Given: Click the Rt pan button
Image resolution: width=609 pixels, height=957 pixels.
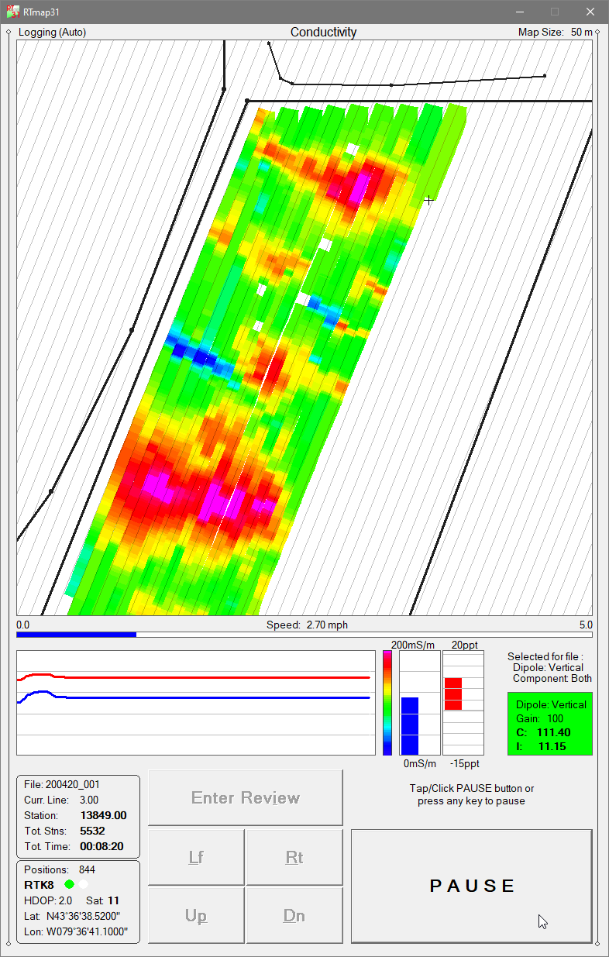Looking at the screenshot, I should pyautogui.click(x=294, y=857).
